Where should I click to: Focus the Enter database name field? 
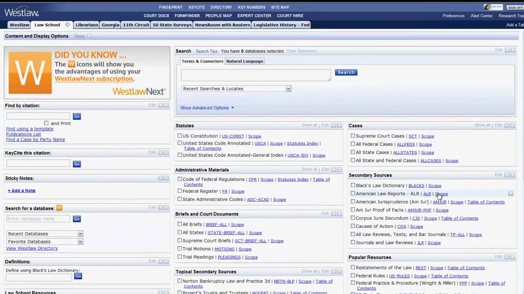click(38, 219)
